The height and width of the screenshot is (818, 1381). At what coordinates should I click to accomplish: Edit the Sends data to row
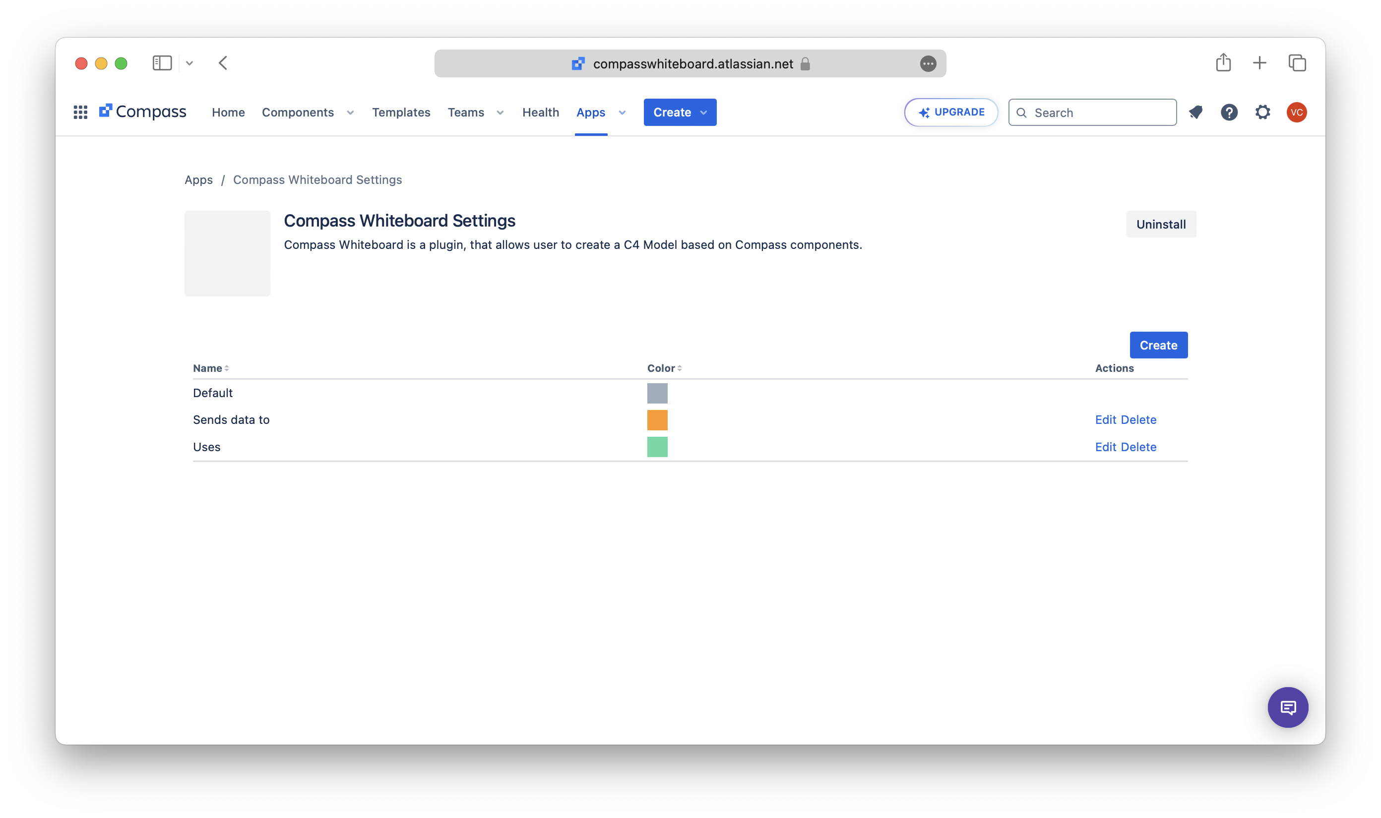1105,420
